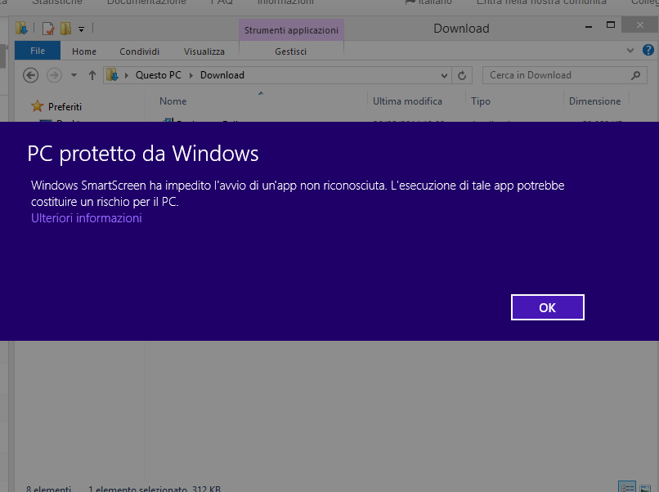Select the Strumenti applicazioni contextual tab
Viewport: 659px width, 492px height.
291,30
